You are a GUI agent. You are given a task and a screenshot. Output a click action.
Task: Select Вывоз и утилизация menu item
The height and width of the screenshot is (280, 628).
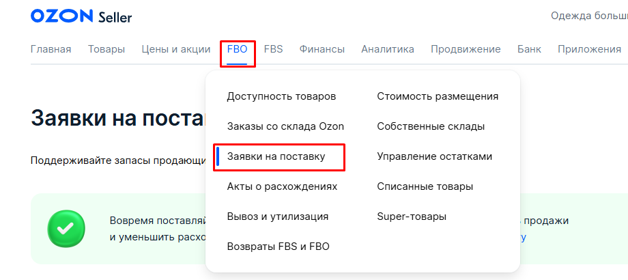click(x=278, y=216)
